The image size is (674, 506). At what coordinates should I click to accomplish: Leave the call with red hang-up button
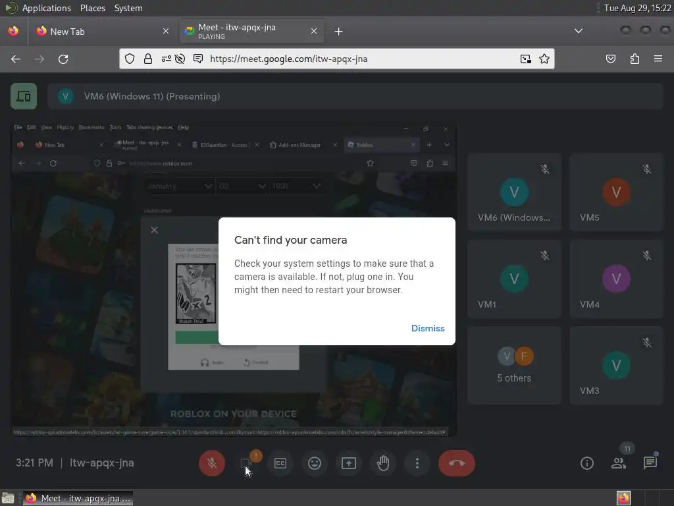coord(457,463)
